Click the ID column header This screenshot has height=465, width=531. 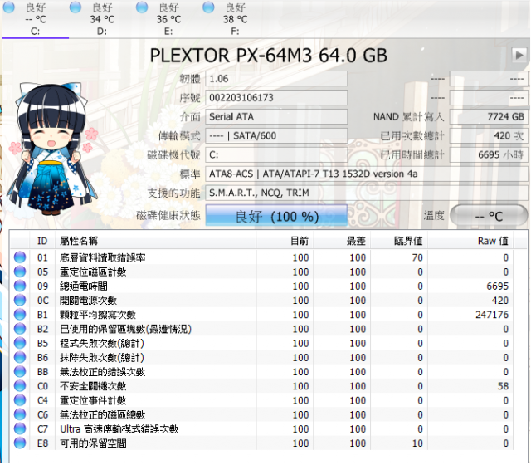[x=42, y=241]
